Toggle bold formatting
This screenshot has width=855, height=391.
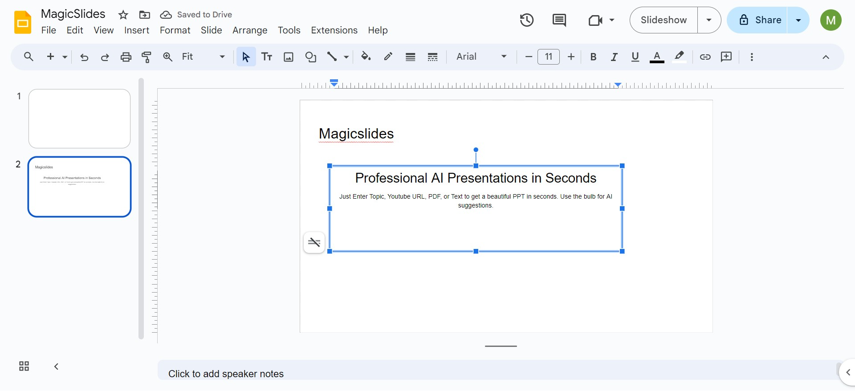pos(593,57)
